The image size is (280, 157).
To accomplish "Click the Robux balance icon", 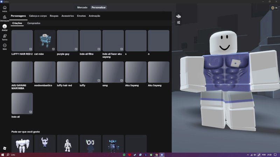I will click(273, 8).
